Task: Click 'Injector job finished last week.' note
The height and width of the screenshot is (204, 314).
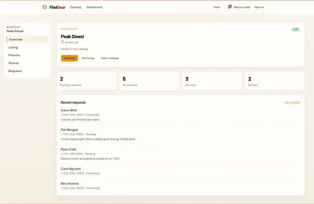Action: pos(80,120)
